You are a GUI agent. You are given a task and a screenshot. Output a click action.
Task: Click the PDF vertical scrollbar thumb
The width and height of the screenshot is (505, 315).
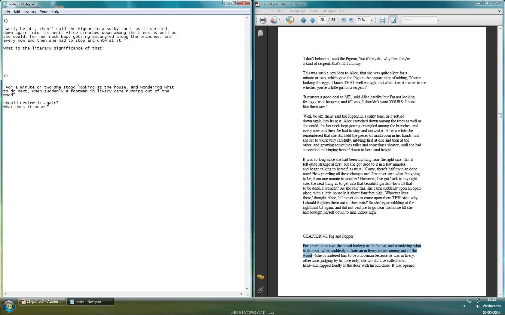pyautogui.click(x=500, y=116)
